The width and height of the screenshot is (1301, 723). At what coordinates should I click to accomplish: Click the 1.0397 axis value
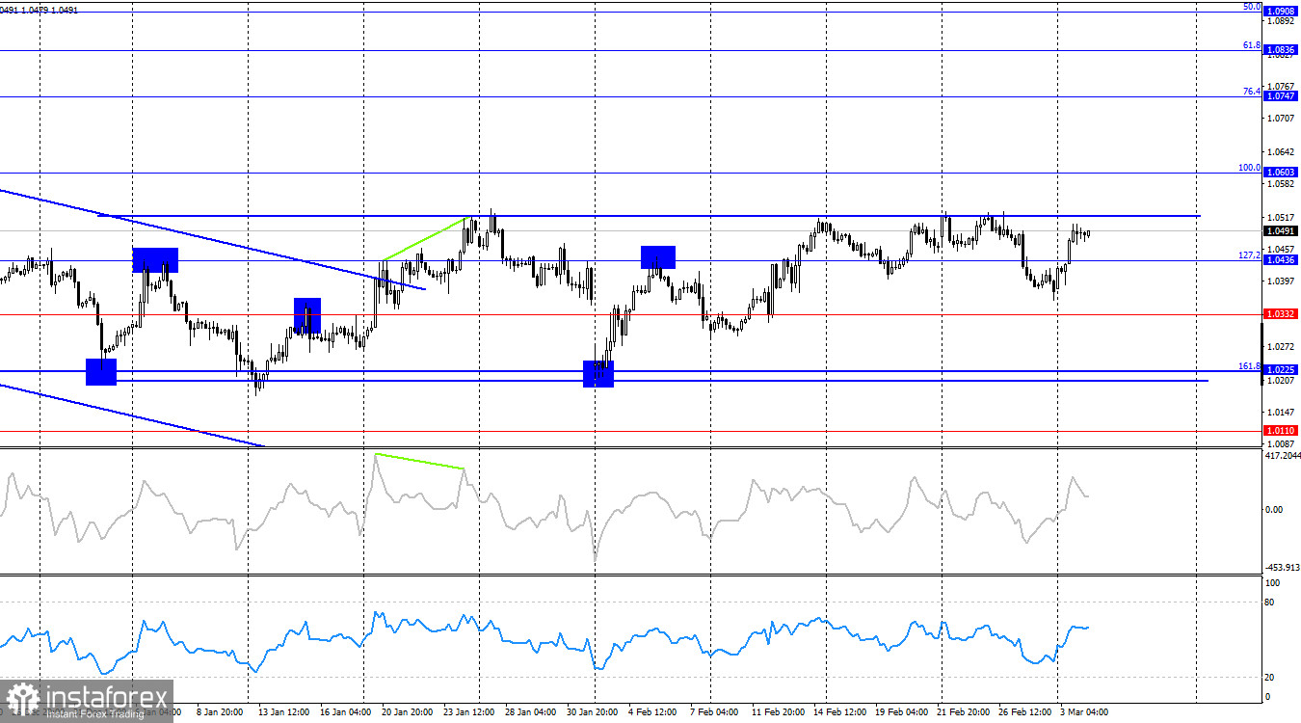pos(1283,281)
